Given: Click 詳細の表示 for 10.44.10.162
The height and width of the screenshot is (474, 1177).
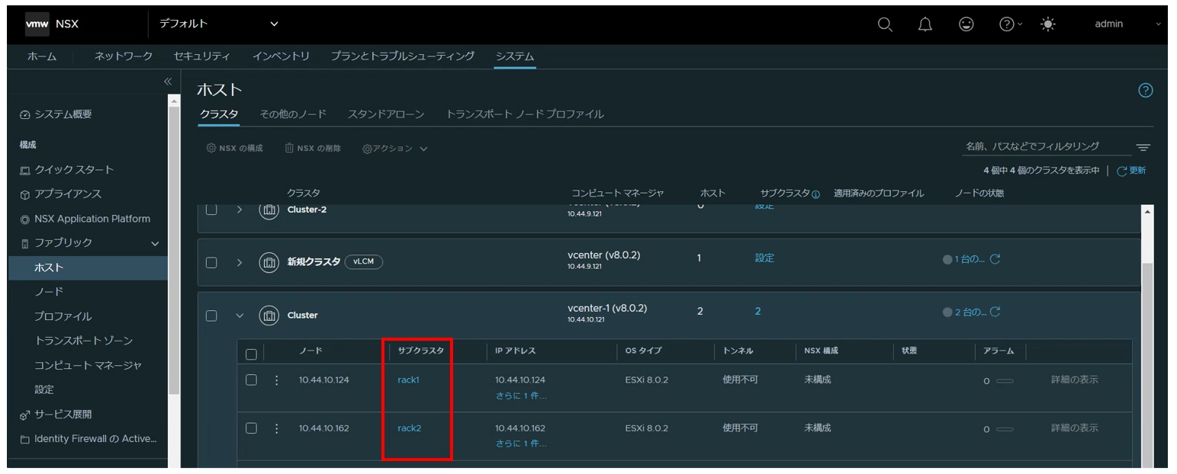Looking at the screenshot, I should [x=1075, y=428].
